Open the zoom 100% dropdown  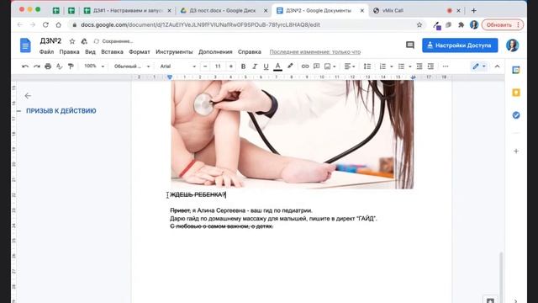click(94, 66)
